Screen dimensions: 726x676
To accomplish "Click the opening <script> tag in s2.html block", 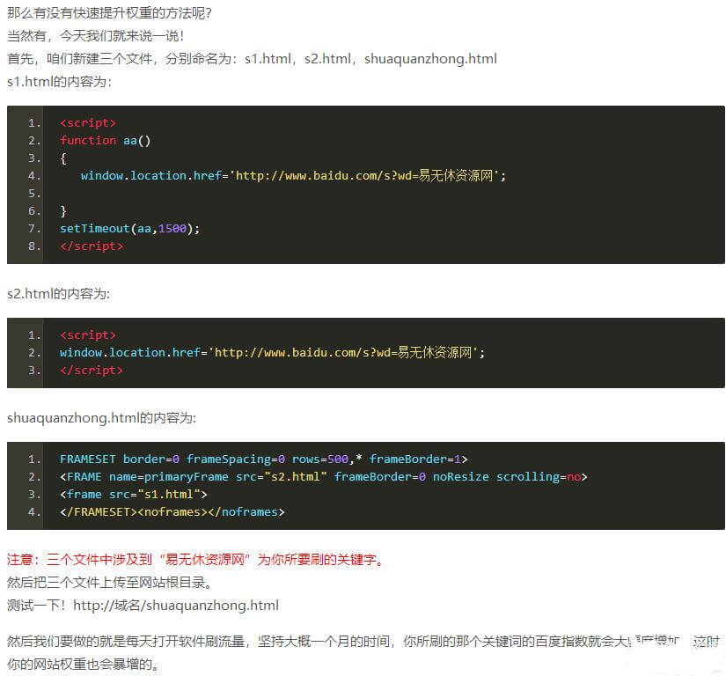I will coord(88,334).
